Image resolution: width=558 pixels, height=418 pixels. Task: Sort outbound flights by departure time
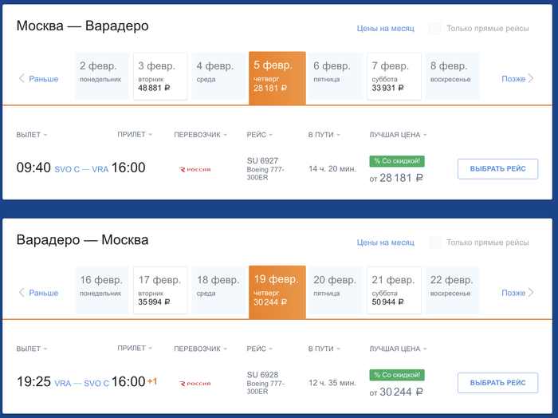pos(32,135)
